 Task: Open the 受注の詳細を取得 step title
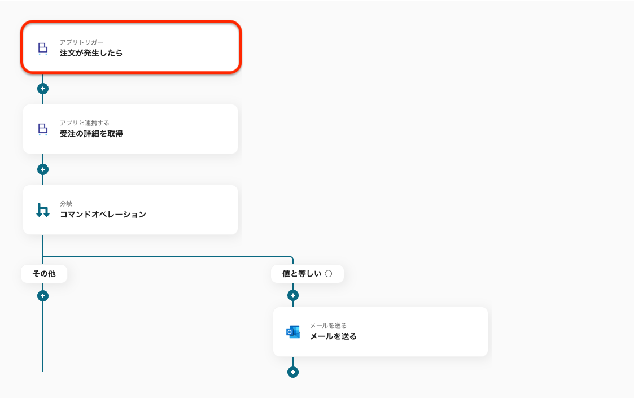(x=91, y=134)
